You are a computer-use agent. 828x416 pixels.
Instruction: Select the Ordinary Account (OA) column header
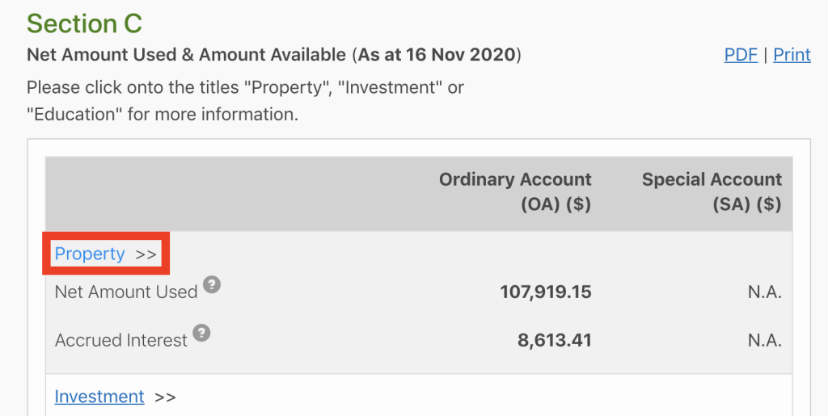coord(515,192)
